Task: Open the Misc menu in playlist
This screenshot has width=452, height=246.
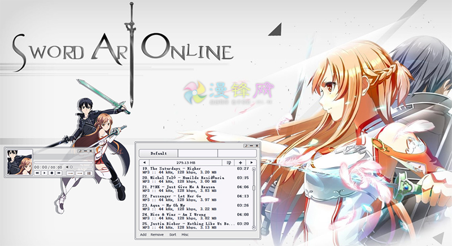Action: click(185, 235)
